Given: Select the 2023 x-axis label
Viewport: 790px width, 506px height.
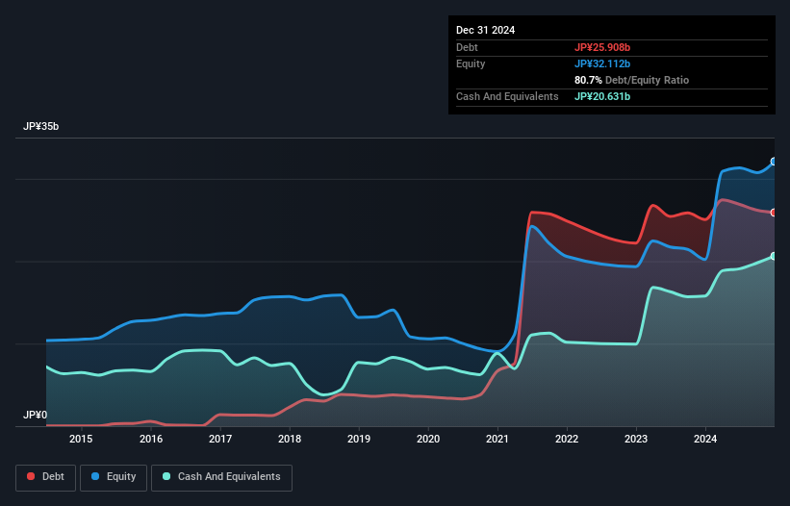Looking at the screenshot, I should (x=636, y=439).
